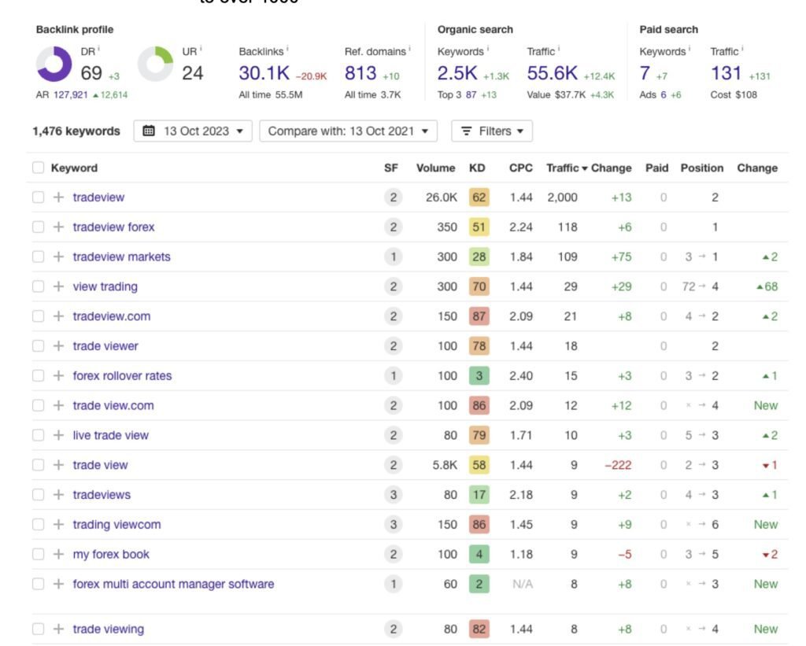Image resolution: width=806 pixels, height=646 pixels.
Task: Click plus icon next to trade view
Action: [58, 466]
